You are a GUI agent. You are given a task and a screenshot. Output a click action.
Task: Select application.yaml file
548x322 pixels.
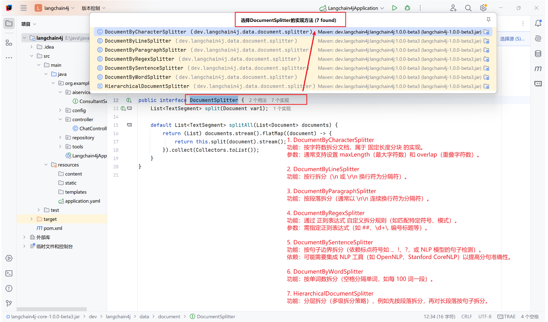(79, 201)
